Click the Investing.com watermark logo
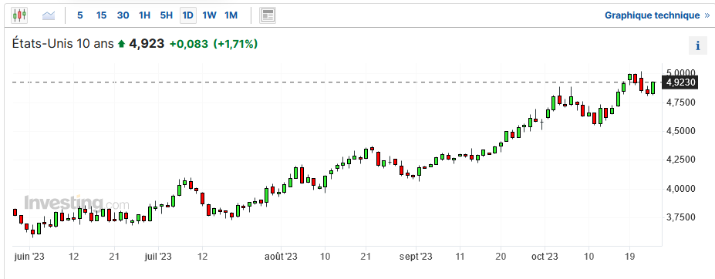 [x=76, y=203]
